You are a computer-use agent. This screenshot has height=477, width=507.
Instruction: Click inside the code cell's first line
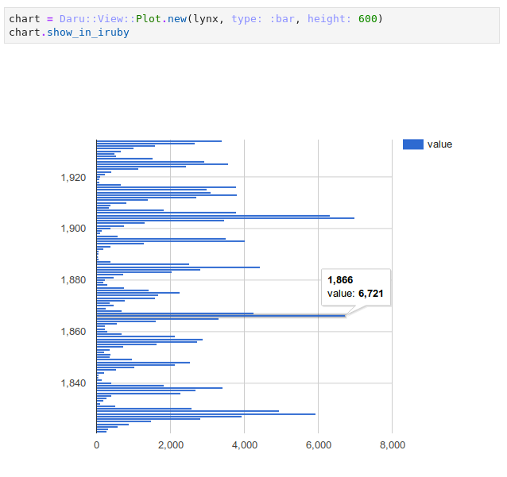pos(195,18)
